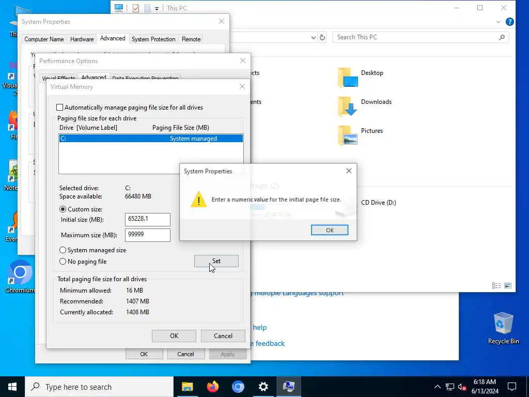This screenshot has width=529, height=397.
Task: Click the taskbar search box
Action: click(99, 387)
